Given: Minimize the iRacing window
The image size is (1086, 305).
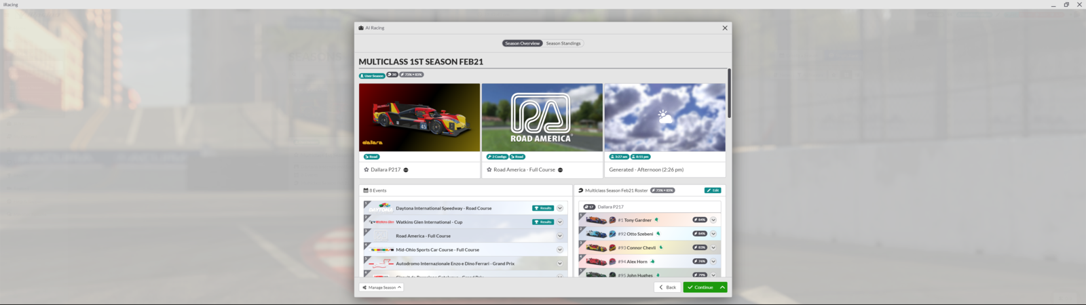Looking at the screenshot, I should pos(1053,5).
